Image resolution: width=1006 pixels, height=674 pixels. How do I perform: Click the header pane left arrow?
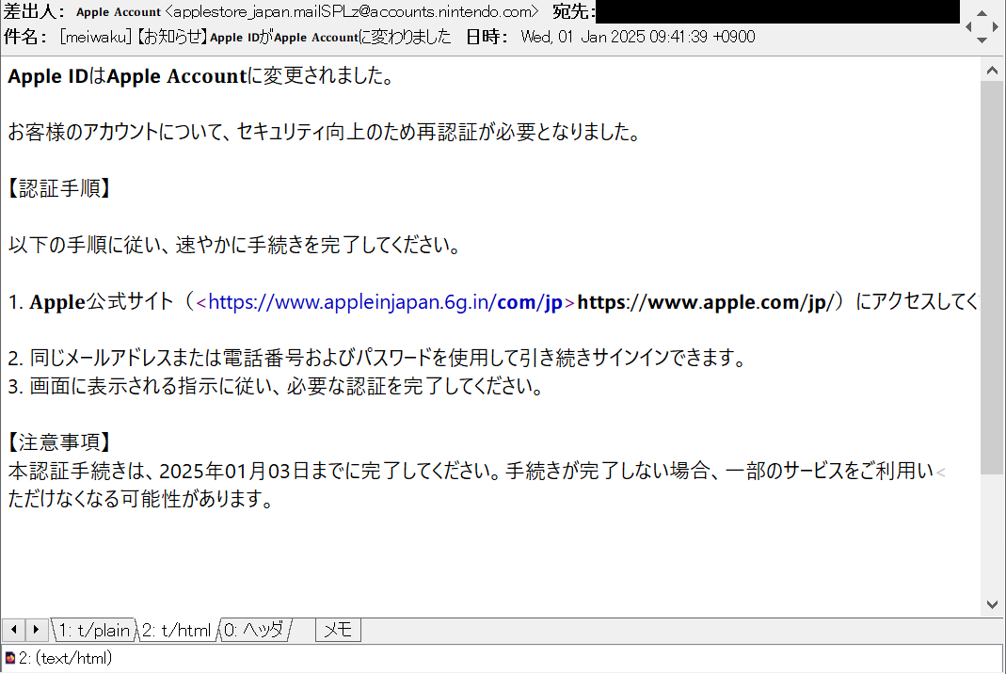click(968, 26)
